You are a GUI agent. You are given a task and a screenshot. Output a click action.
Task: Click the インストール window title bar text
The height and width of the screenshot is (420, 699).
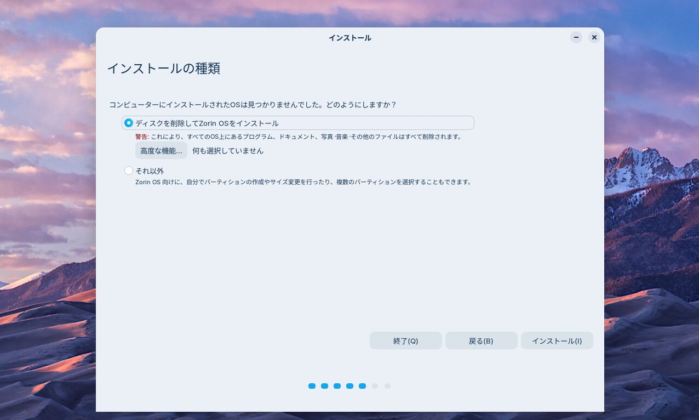[x=349, y=38]
